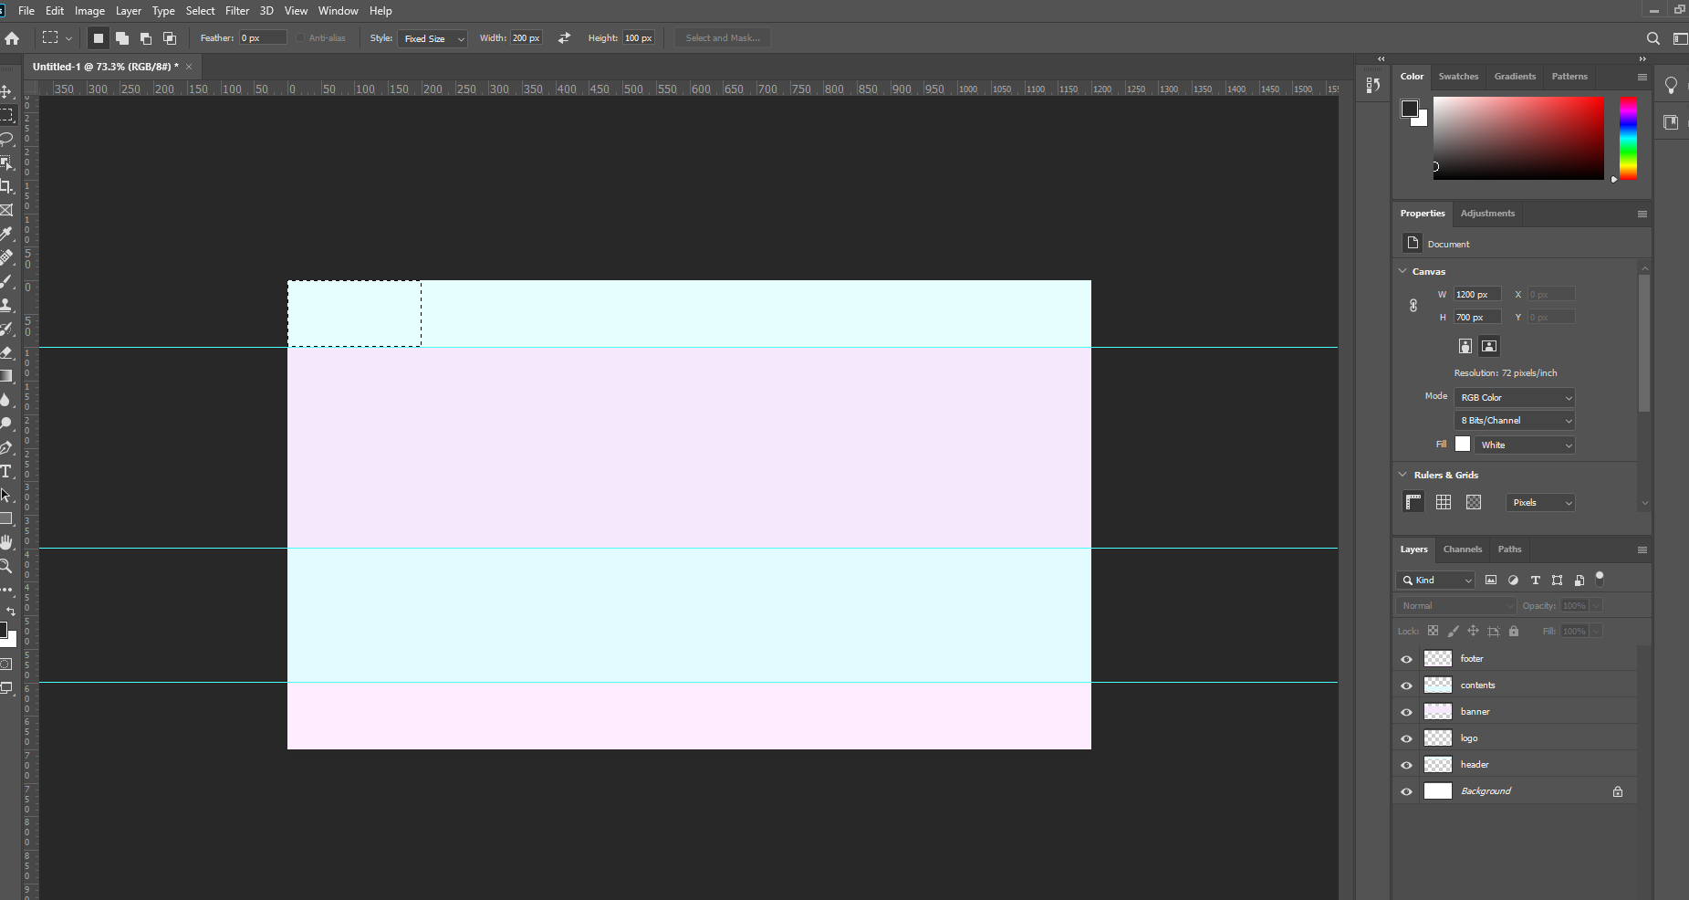Select the Crop tool
Image resolution: width=1689 pixels, height=900 pixels.
[6, 186]
